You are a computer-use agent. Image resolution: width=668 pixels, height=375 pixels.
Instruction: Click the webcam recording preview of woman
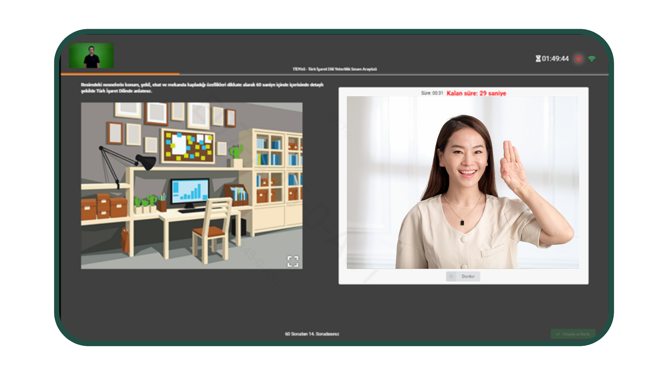(x=463, y=182)
